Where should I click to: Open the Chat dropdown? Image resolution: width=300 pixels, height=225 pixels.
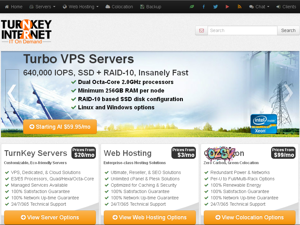pos(259,7)
